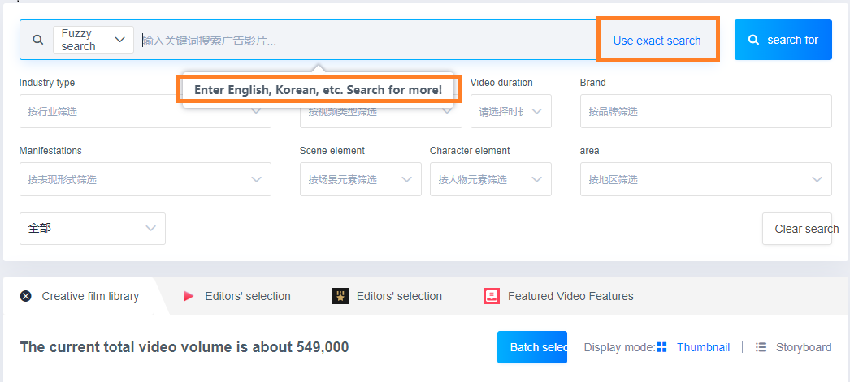Open the Industry type filter dropdown
Image resolution: width=850 pixels, height=382 pixels.
click(145, 111)
